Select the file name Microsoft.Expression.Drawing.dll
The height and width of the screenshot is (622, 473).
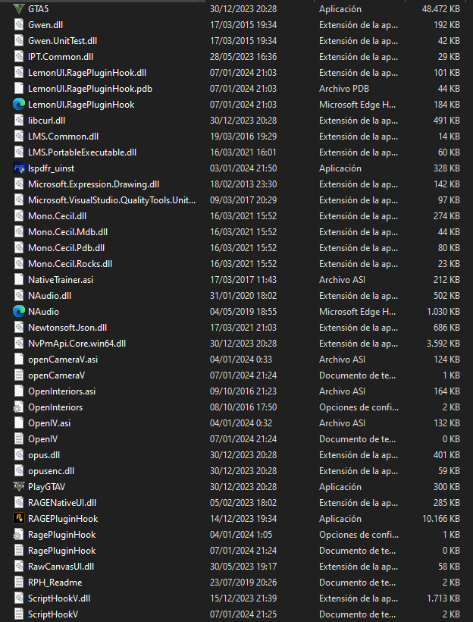coord(93,184)
